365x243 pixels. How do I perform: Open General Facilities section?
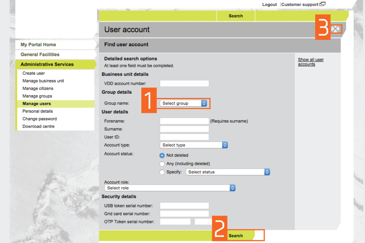(40, 55)
